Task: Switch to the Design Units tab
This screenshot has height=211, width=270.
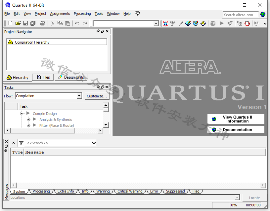Action: pyautogui.click(x=71, y=77)
